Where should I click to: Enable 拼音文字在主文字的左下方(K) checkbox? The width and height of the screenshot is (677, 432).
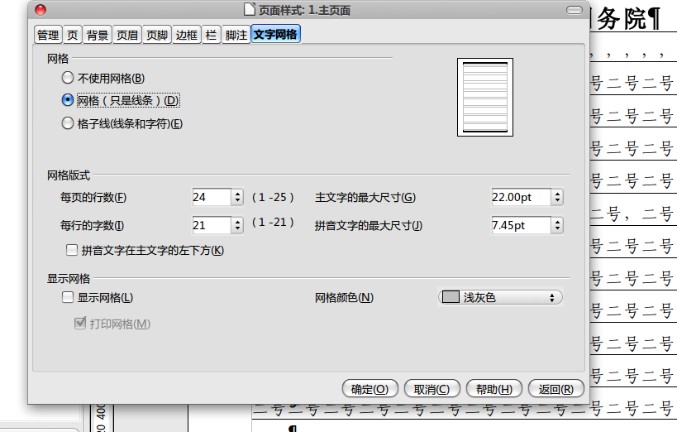click(72, 250)
